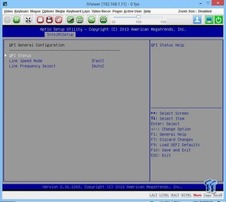Click the blue active users icon
226x202 pixels.
tap(197, 20)
